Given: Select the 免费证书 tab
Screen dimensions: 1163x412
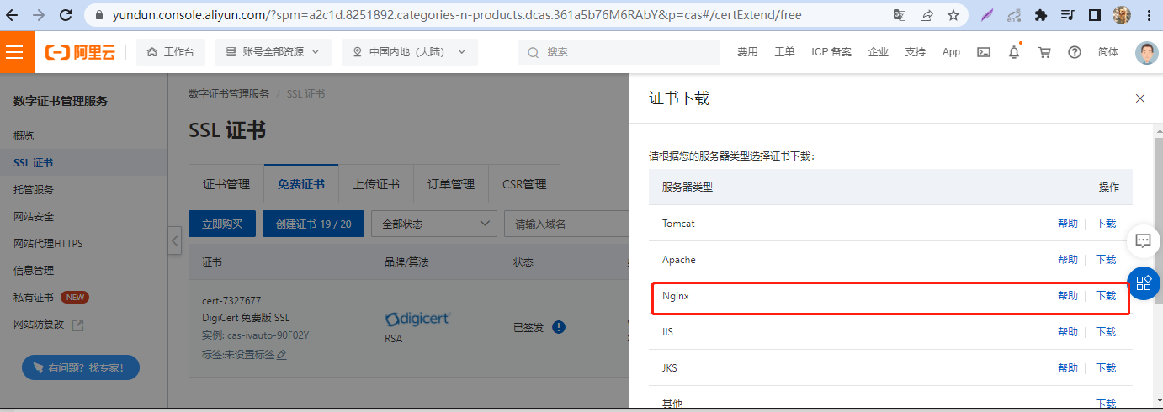Looking at the screenshot, I should coord(301,184).
